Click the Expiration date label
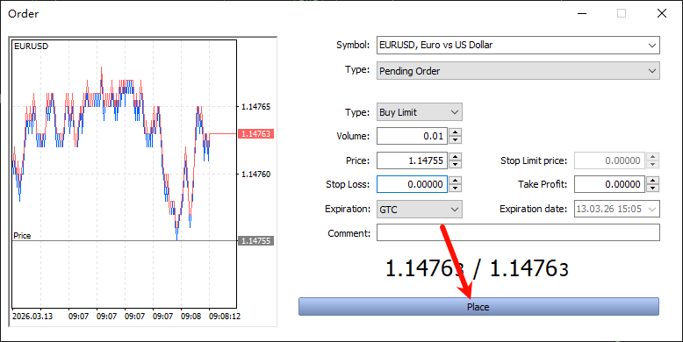Image resolution: width=683 pixels, height=342 pixels. click(533, 209)
